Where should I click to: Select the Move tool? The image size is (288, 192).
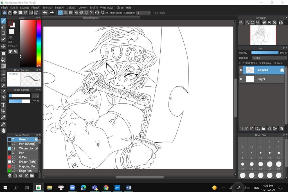3,46
